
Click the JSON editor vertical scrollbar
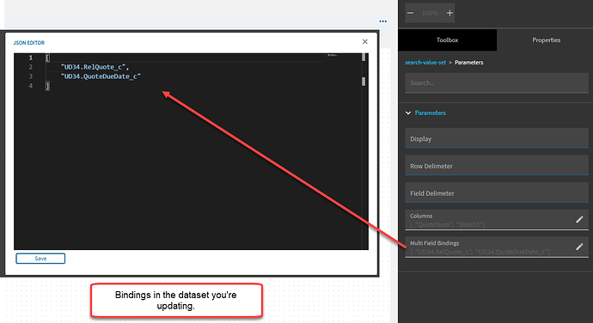tap(364, 151)
